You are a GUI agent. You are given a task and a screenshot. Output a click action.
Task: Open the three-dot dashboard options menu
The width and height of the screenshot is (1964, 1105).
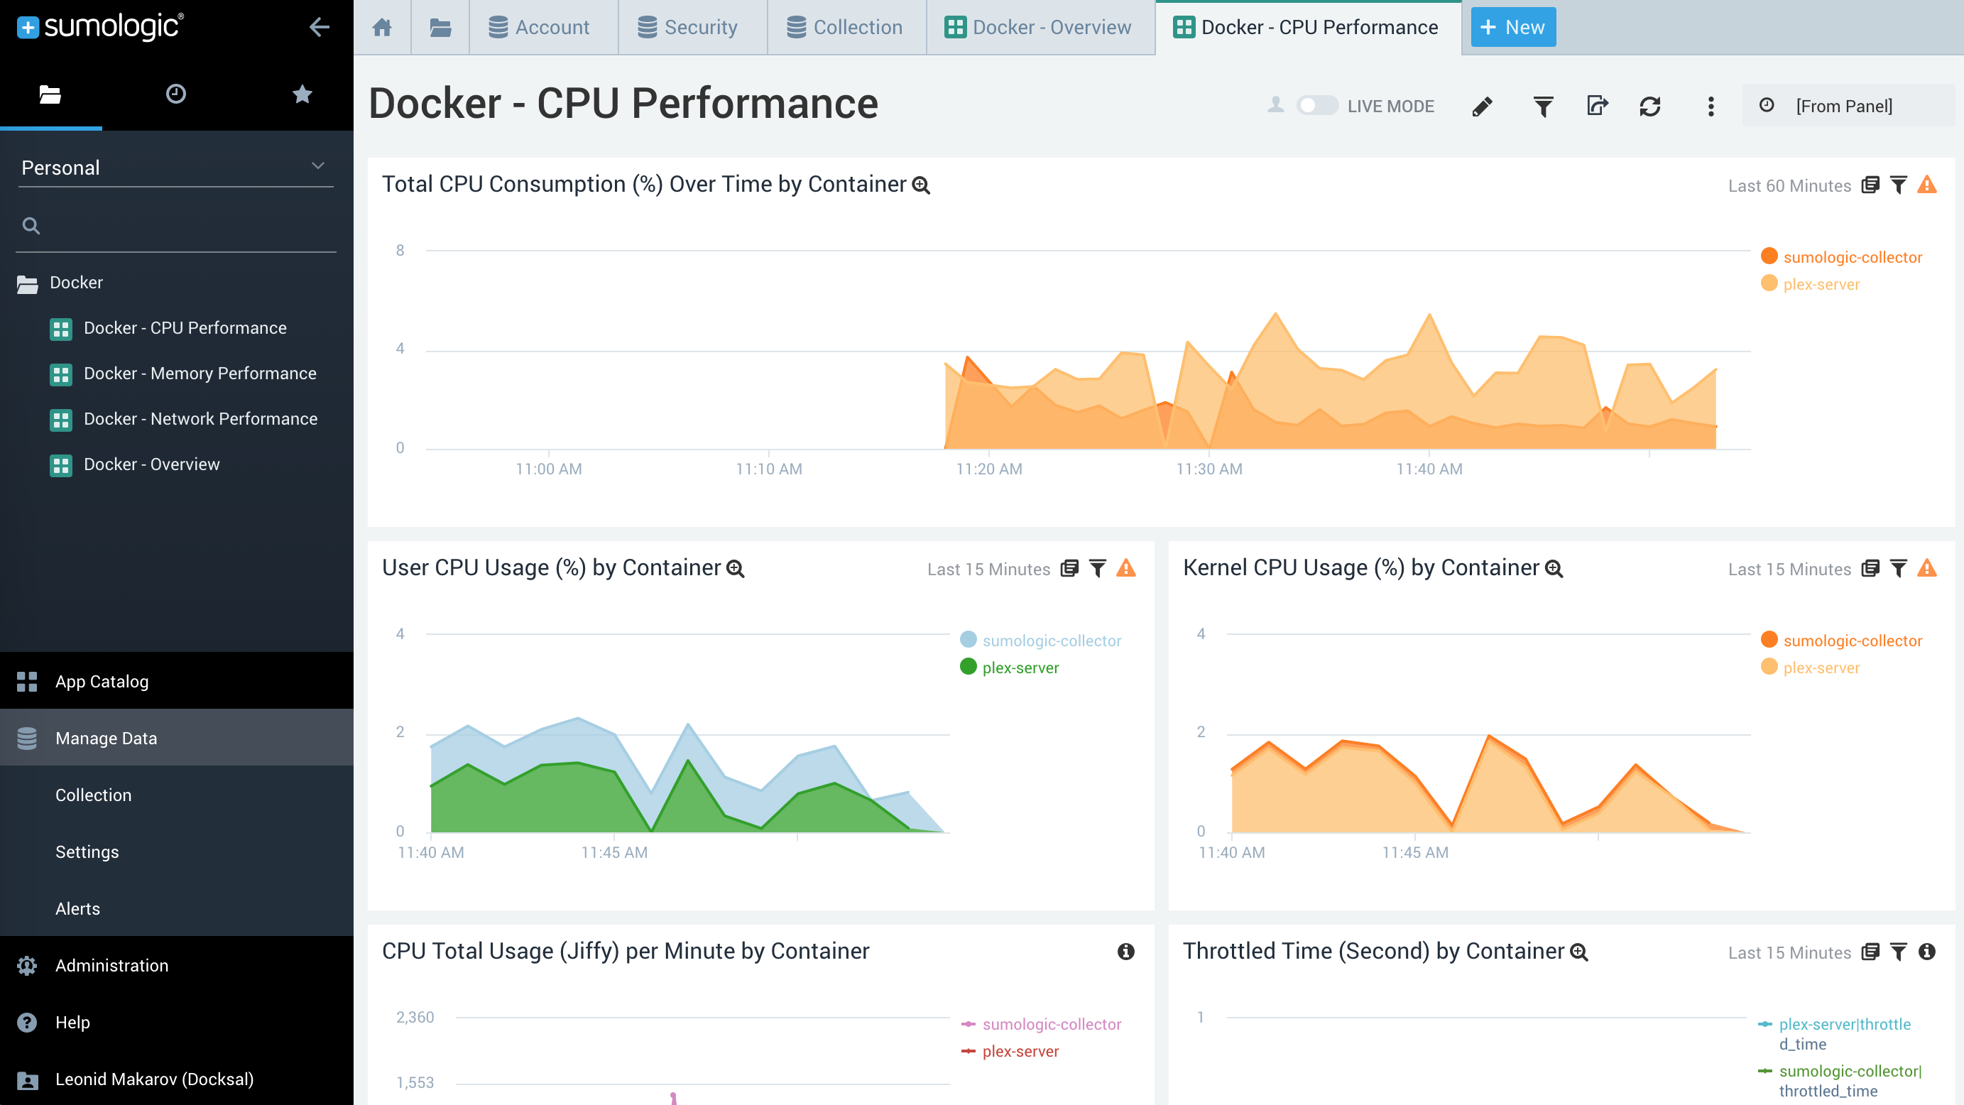click(1710, 106)
